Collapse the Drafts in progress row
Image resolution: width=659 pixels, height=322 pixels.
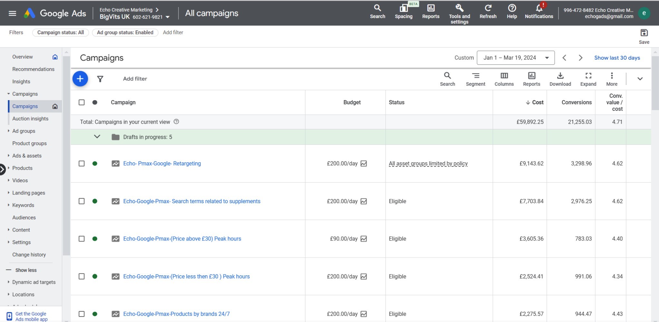(x=97, y=137)
